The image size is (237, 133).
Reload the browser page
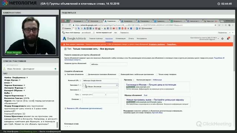coord(70,25)
